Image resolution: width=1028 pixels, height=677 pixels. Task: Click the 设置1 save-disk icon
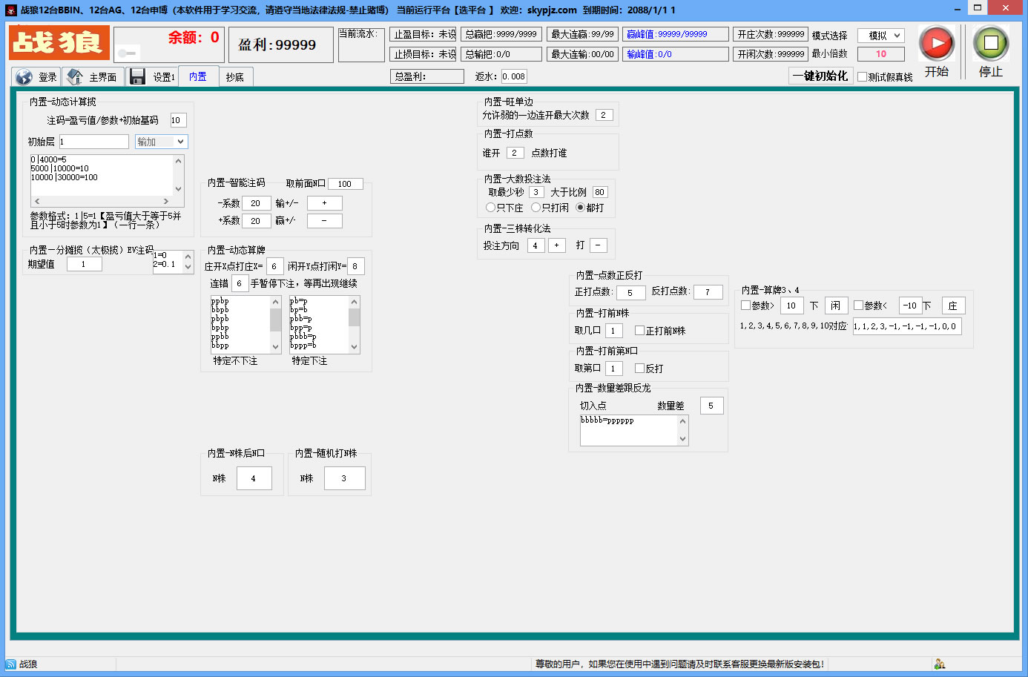point(137,76)
